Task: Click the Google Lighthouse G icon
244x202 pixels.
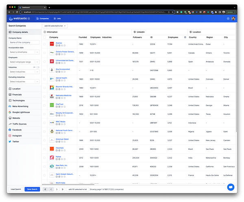Action: [10, 112]
